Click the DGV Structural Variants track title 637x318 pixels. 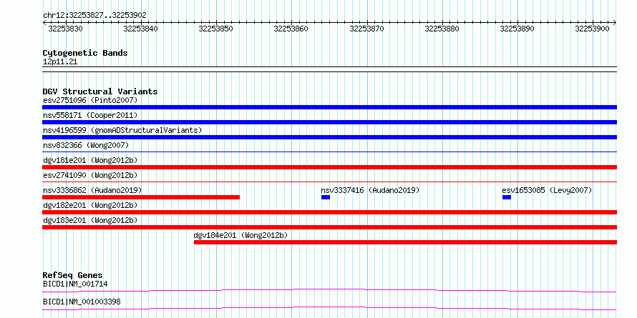pyautogui.click(x=100, y=91)
